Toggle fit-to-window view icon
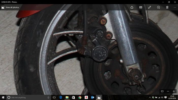This screenshot has height=100, width=178. [162, 91]
